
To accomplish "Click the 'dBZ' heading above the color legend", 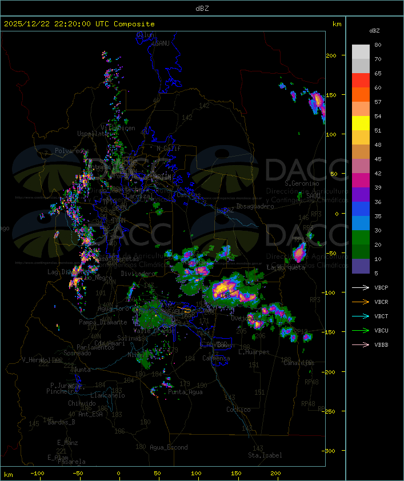I will point(374,31).
